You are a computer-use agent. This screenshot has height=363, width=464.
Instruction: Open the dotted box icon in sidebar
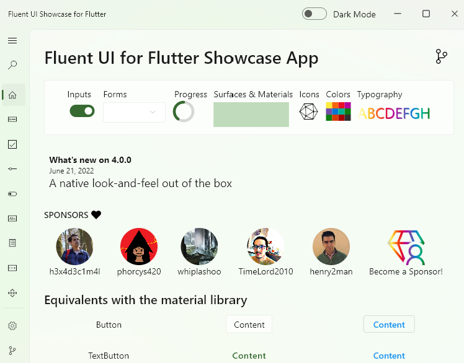click(x=12, y=268)
